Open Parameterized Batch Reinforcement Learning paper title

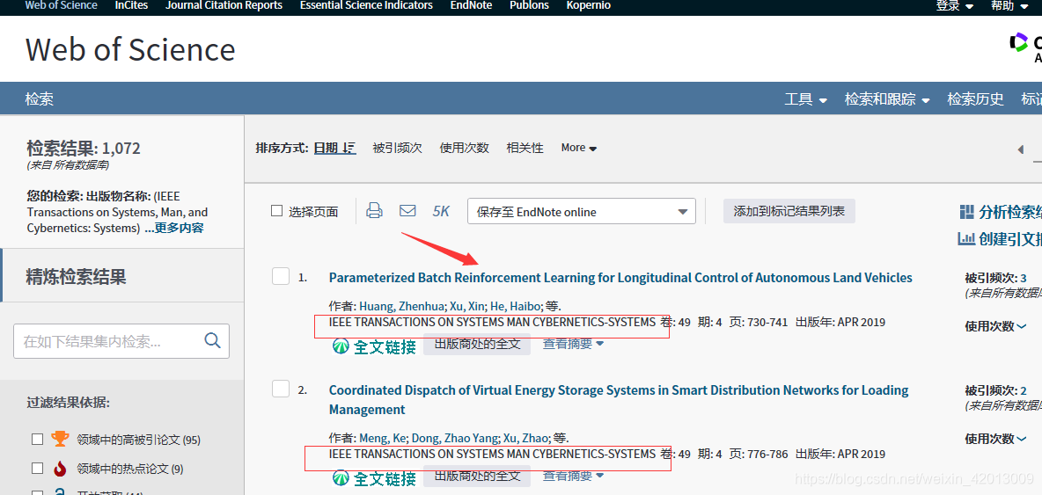tap(620, 277)
